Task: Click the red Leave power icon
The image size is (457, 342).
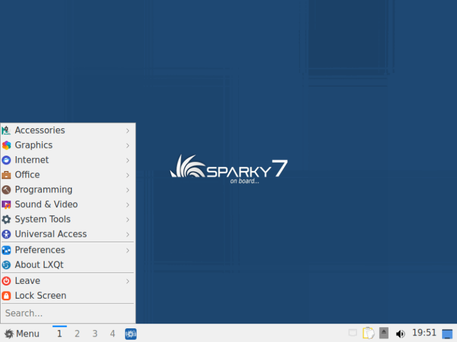Action: pyautogui.click(x=7, y=281)
